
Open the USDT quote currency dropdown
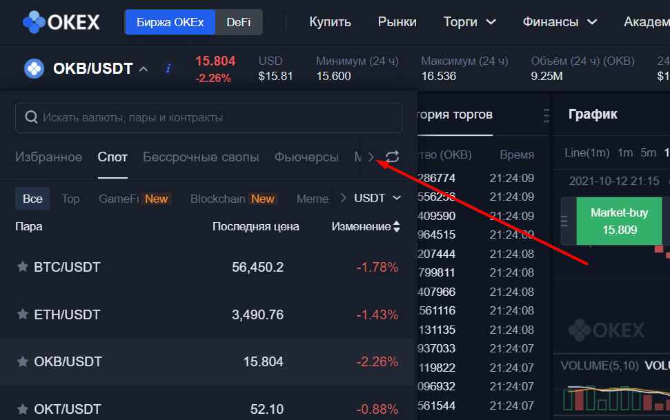377,198
